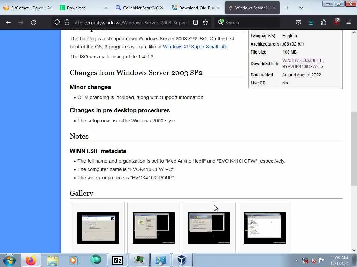Open fourth gallery screenshot thumbnail

(x=265, y=228)
